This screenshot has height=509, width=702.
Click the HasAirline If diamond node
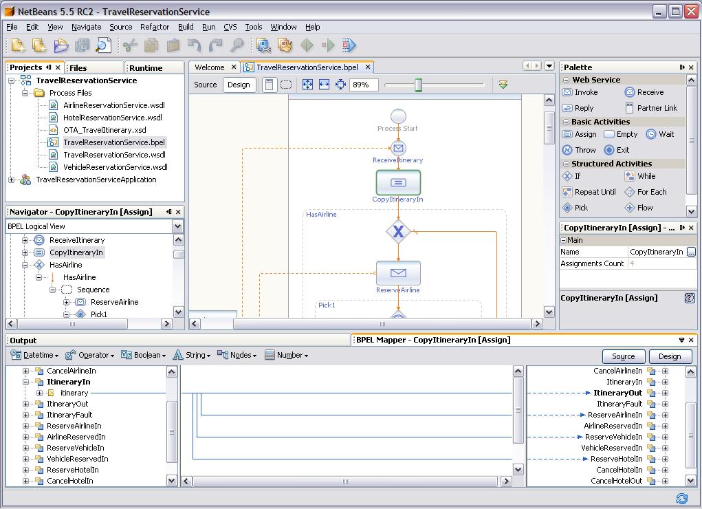[398, 232]
